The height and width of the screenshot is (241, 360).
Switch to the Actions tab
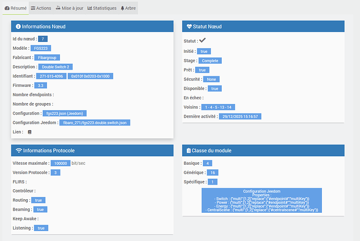pos(41,8)
